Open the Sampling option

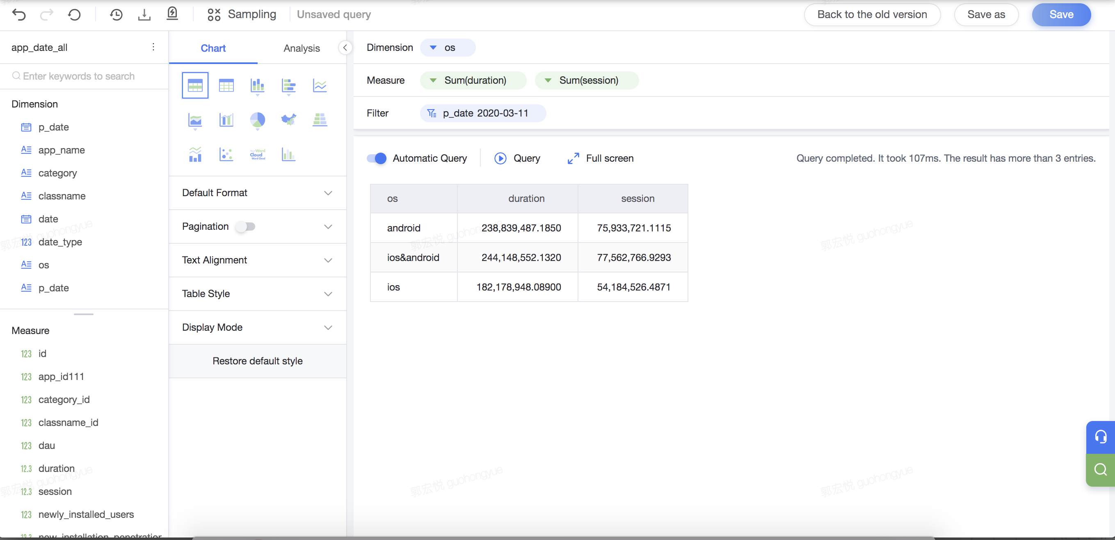click(242, 14)
